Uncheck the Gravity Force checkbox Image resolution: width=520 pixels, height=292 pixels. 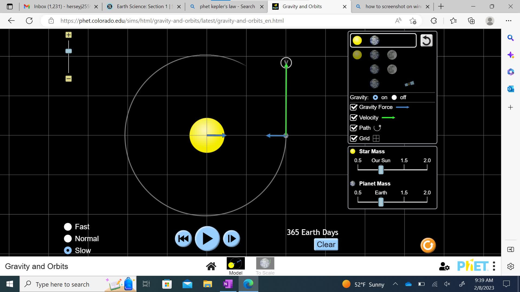[353, 107]
